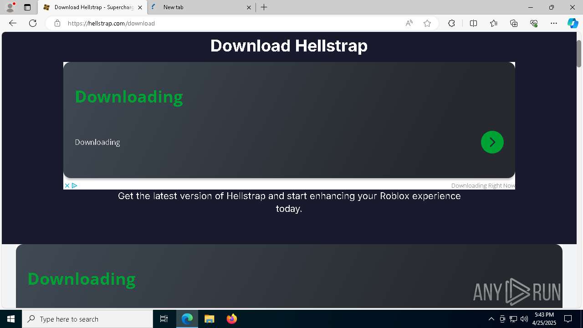
Task: Click small white Downloading ad text
Action: point(97,142)
